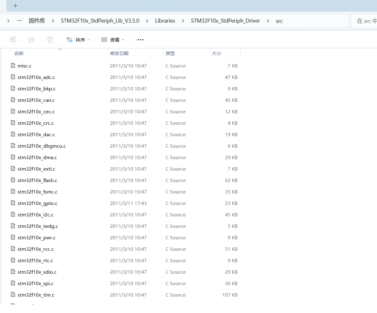
Task: Select the stm32f10x_spi.c file icon
Action: point(13,283)
